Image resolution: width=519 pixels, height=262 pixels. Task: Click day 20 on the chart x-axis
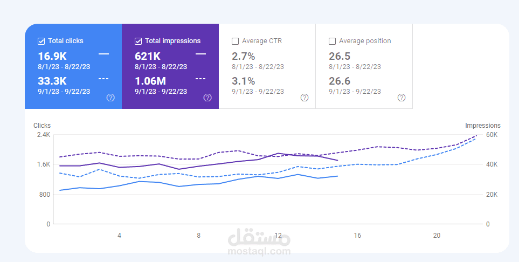(x=437, y=236)
